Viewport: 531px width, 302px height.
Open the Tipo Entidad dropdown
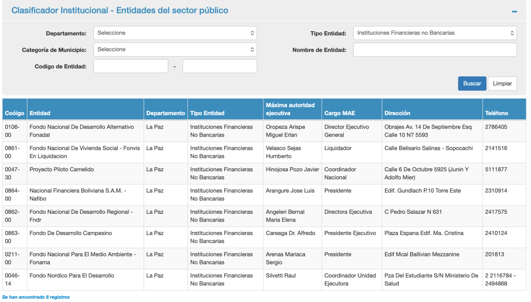(x=435, y=33)
